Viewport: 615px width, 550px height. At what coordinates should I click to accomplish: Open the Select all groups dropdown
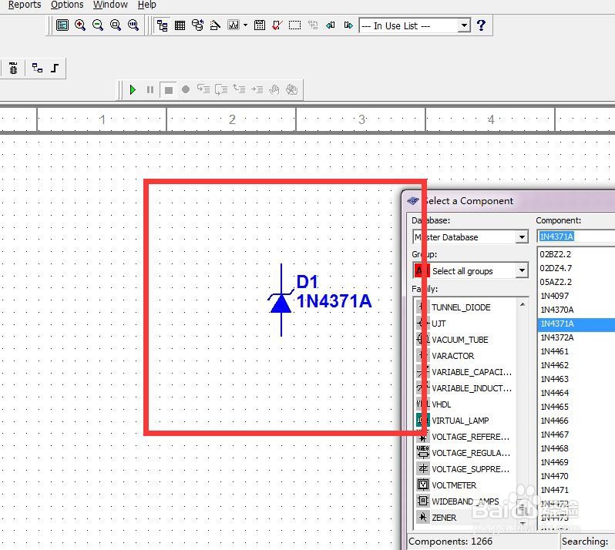pyautogui.click(x=522, y=270)
